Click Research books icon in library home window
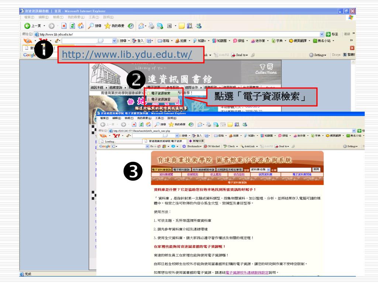The width and height of the screenshot is (378, 283). coord(190,26)
